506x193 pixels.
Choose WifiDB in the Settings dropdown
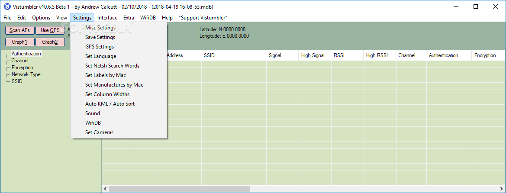pos(119,123)
